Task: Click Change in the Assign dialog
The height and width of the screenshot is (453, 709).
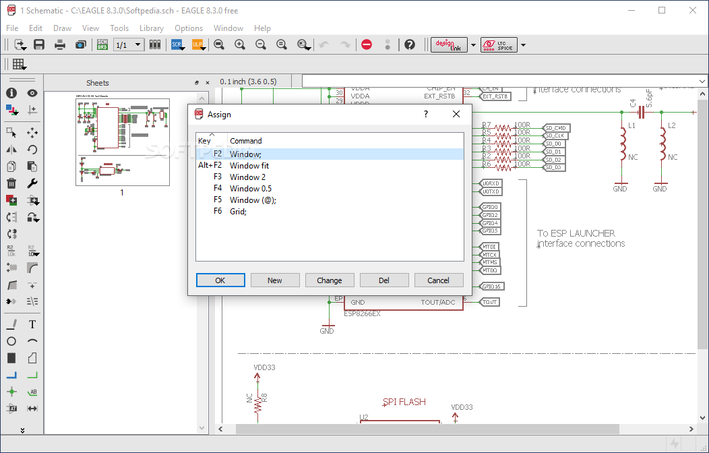Action: (x=330, y=280)
